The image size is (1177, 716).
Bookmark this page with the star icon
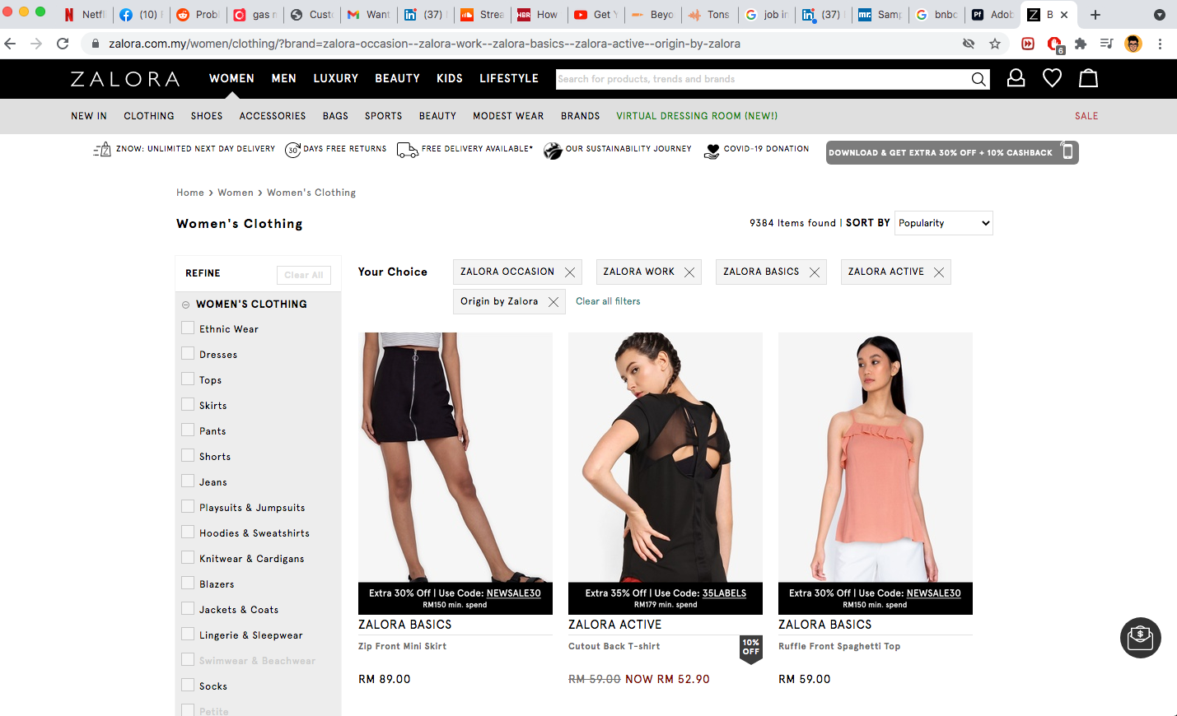point(995,44)
